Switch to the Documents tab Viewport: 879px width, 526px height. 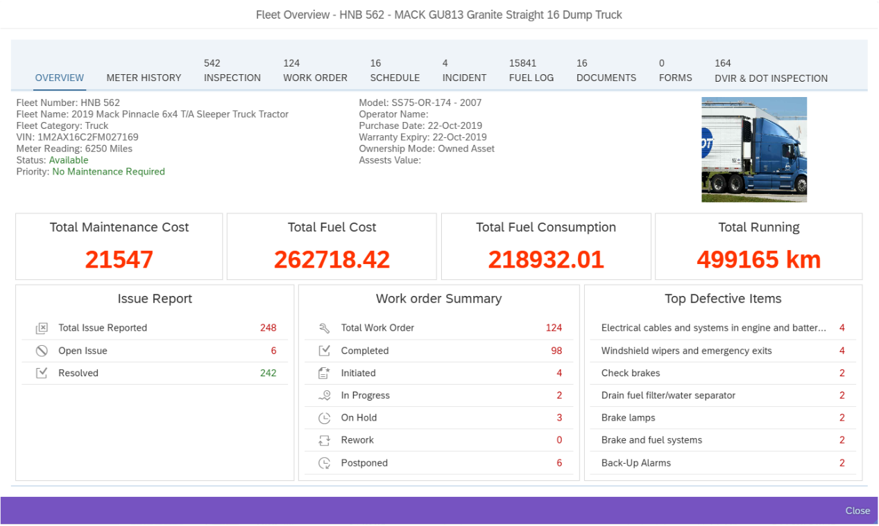pos(606,70)
